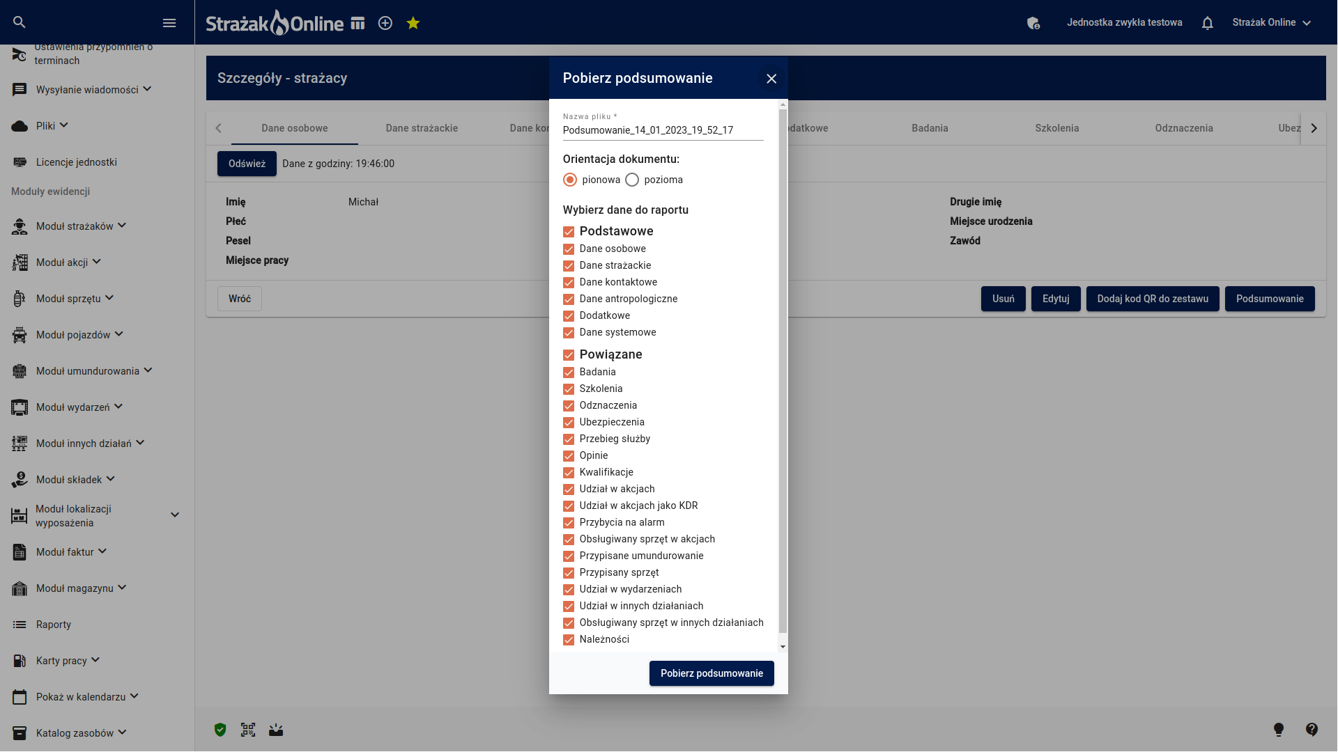
Task: Uncheck the Przebieg służby checkbox
Action: coord(569,439)
